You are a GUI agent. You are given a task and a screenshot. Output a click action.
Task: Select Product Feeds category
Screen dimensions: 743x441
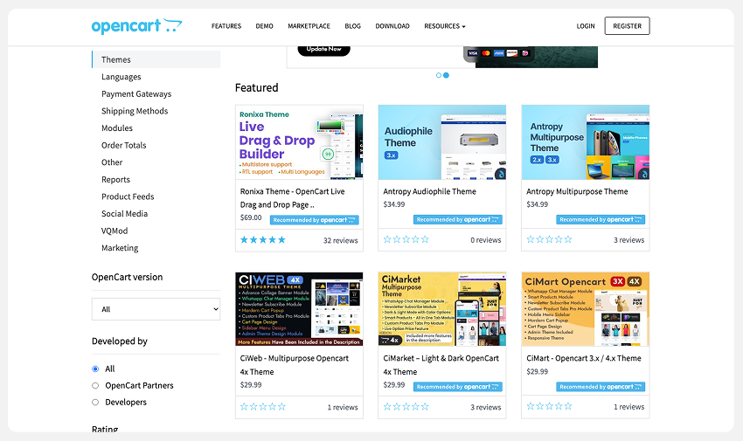coord(128,196)
